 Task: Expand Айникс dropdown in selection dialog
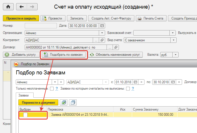55,82
